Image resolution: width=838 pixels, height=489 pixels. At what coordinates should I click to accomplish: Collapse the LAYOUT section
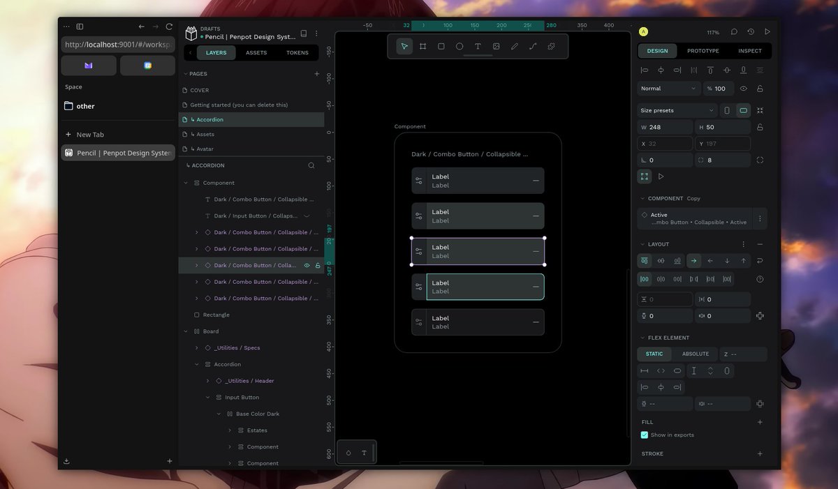coord(643,244)
